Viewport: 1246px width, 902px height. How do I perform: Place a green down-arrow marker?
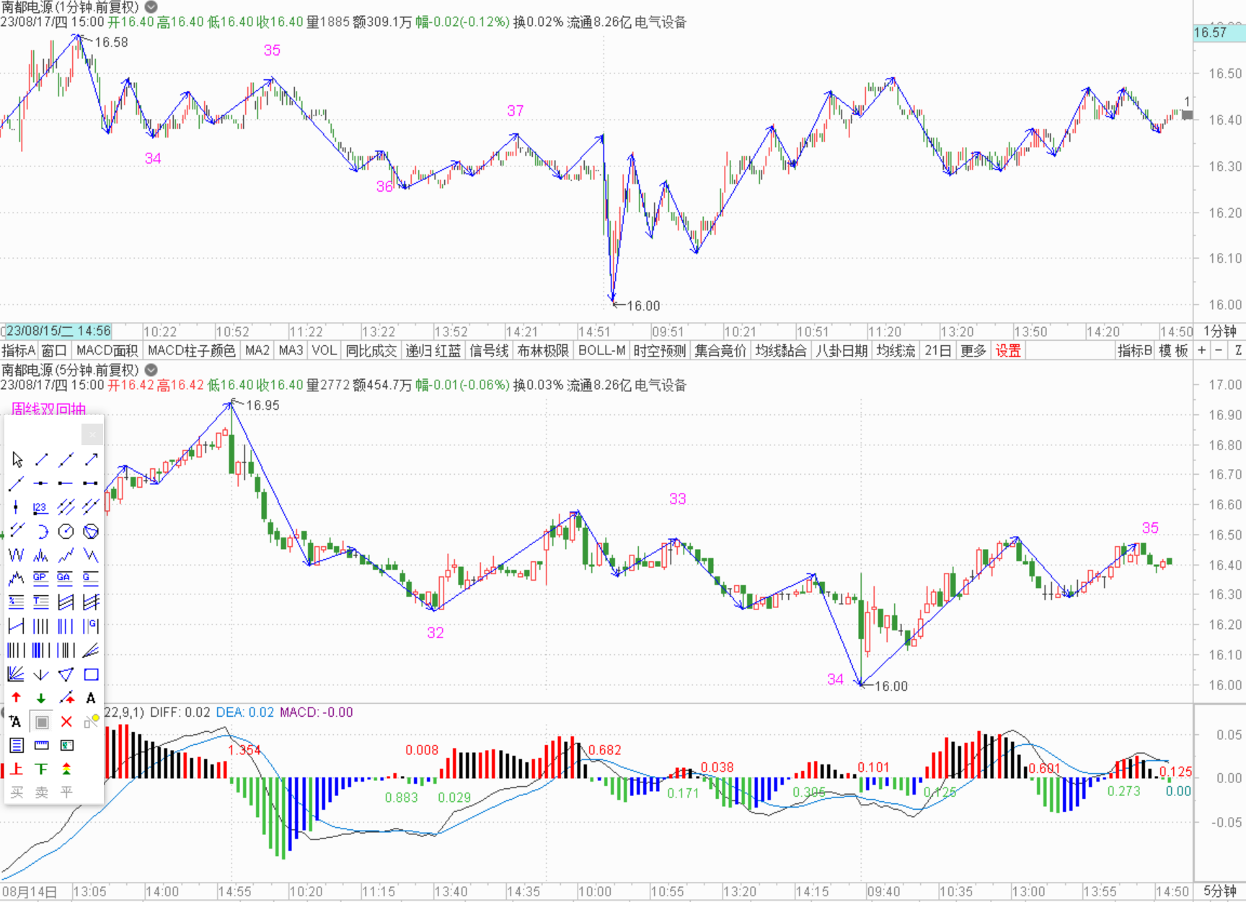pos(41,697)
